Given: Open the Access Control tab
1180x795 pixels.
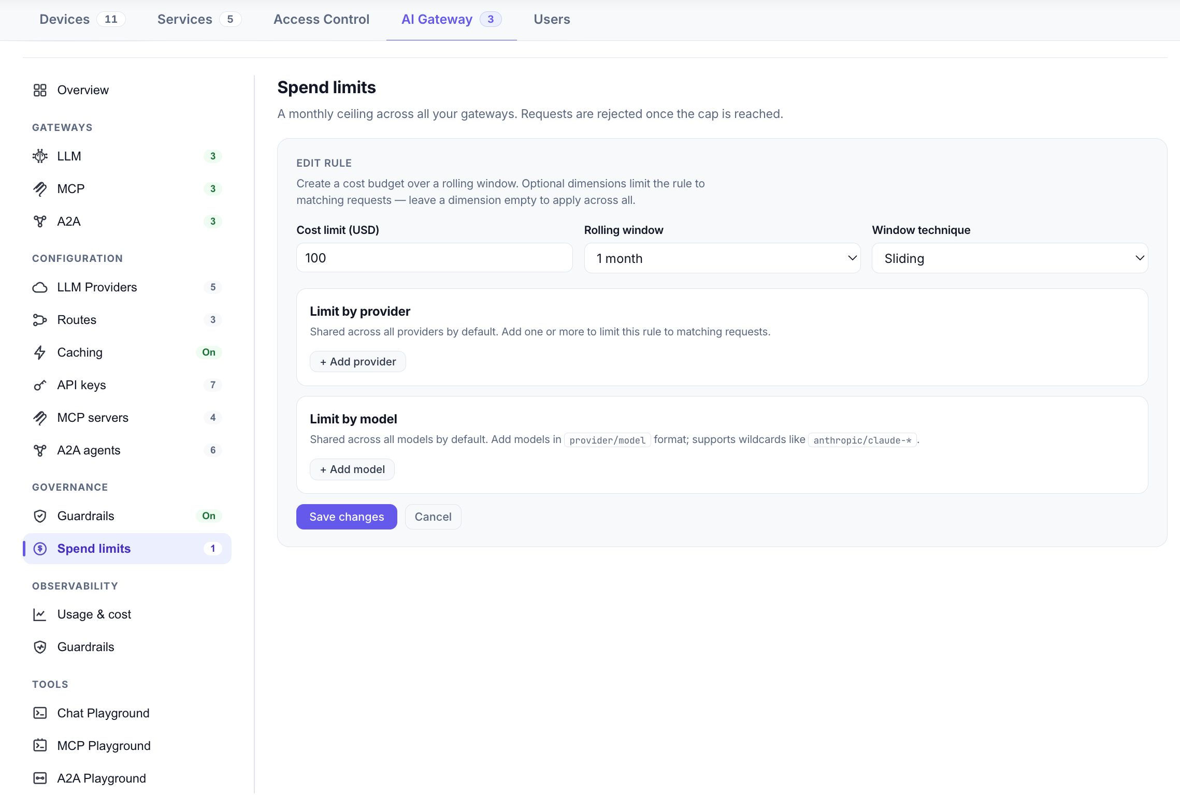Looking at the screenshot, I should (321, 20).
